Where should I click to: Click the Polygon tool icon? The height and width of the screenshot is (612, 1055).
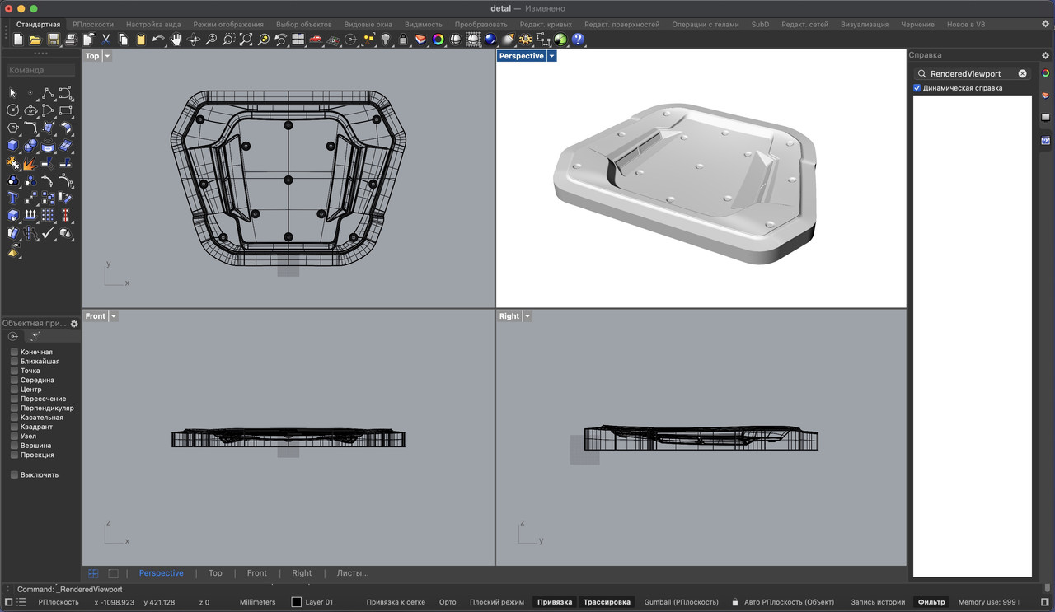(x=13, y=128)
